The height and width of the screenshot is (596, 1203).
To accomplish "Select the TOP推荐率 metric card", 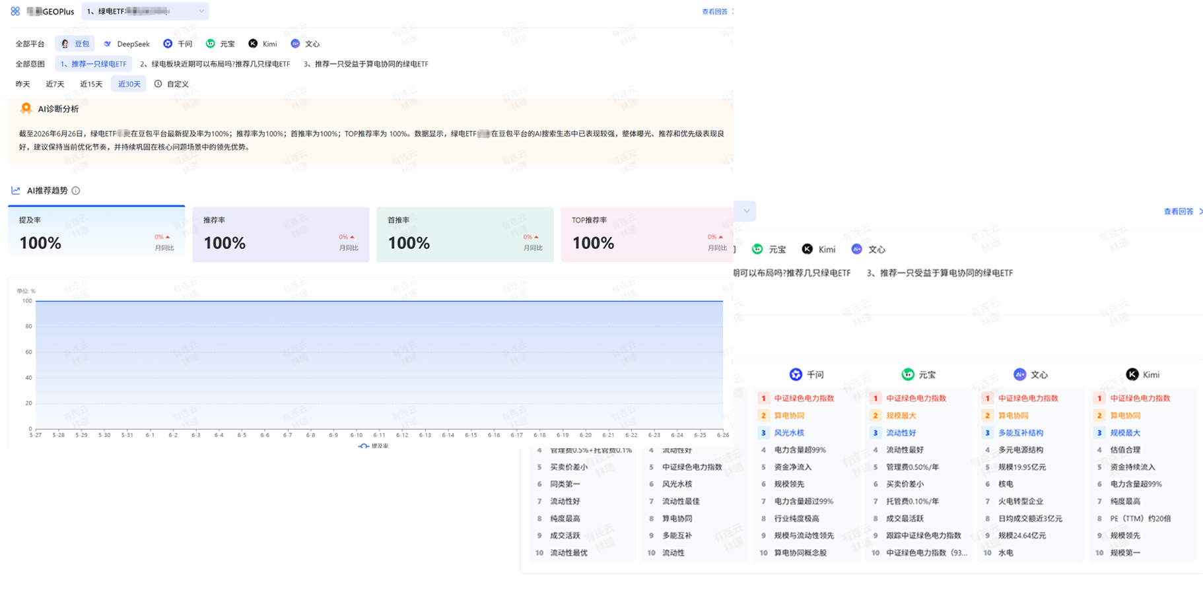I will click(647, 234).
